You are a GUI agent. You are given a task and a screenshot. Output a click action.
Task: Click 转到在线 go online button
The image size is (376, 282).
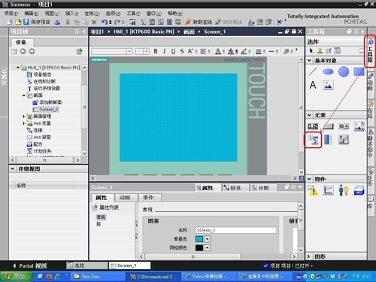coord(199,22)
